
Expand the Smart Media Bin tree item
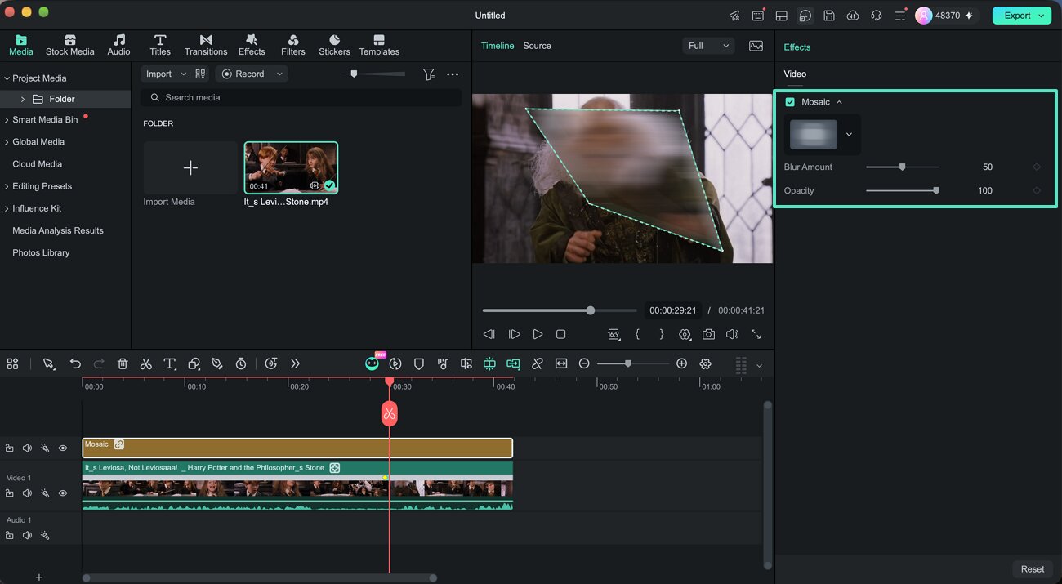pos(7,120)
